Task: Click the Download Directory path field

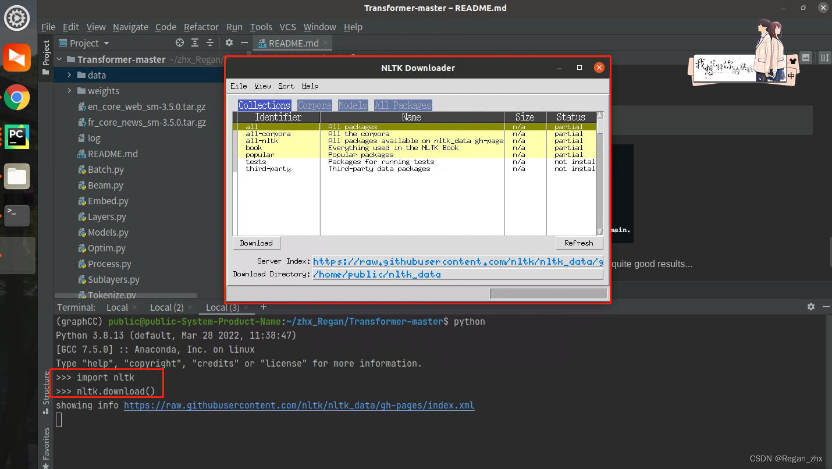Action: click(x=458, y=274)
